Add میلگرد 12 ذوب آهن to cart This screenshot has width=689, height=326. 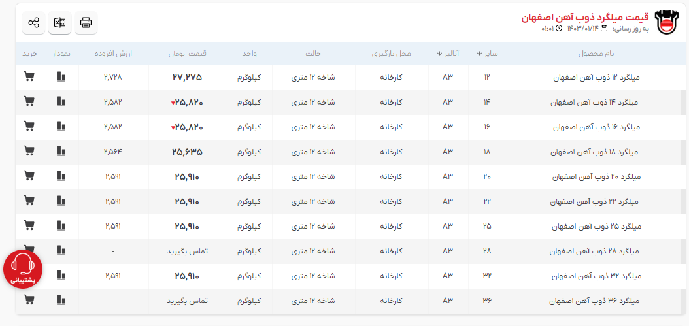[29, 77]
